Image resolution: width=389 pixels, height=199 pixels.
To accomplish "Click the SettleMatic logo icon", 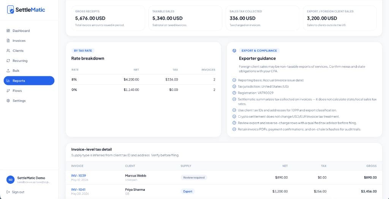I will 10,9.
